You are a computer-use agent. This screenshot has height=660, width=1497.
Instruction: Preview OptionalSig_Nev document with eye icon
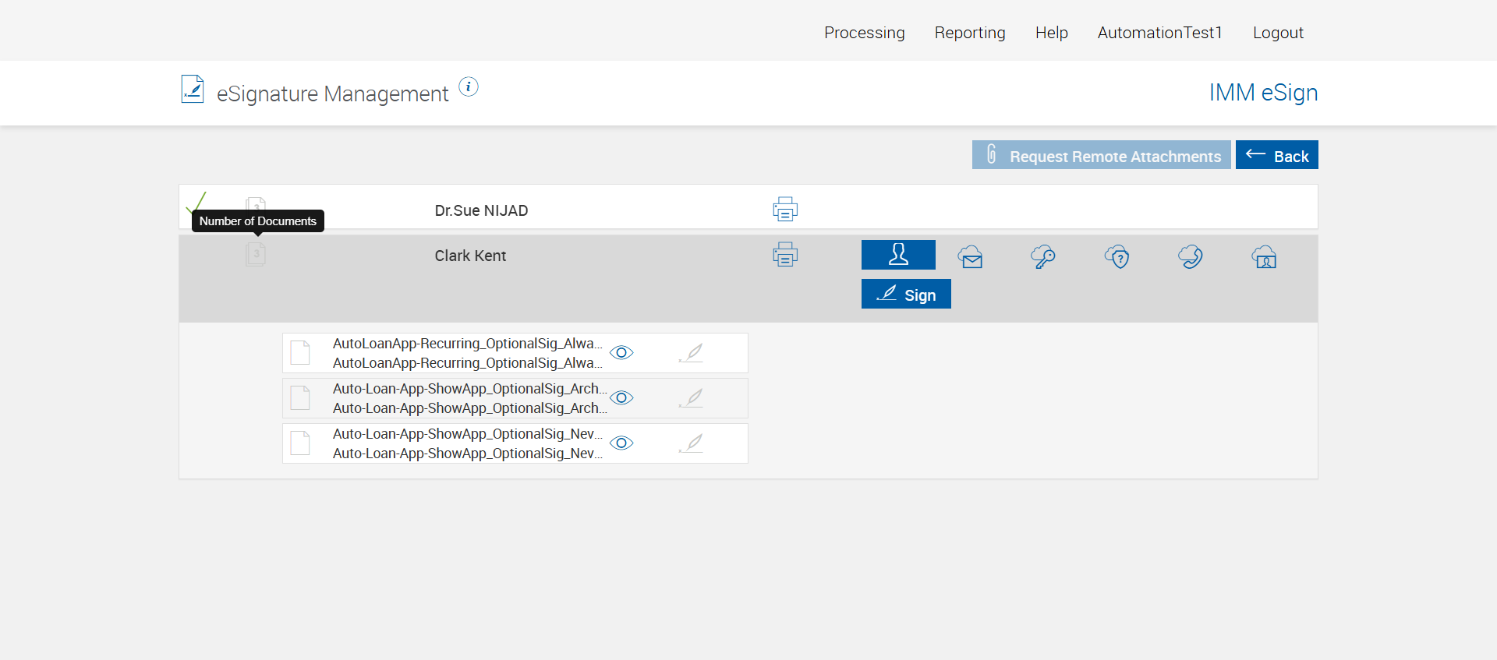(x=621, y=443)
